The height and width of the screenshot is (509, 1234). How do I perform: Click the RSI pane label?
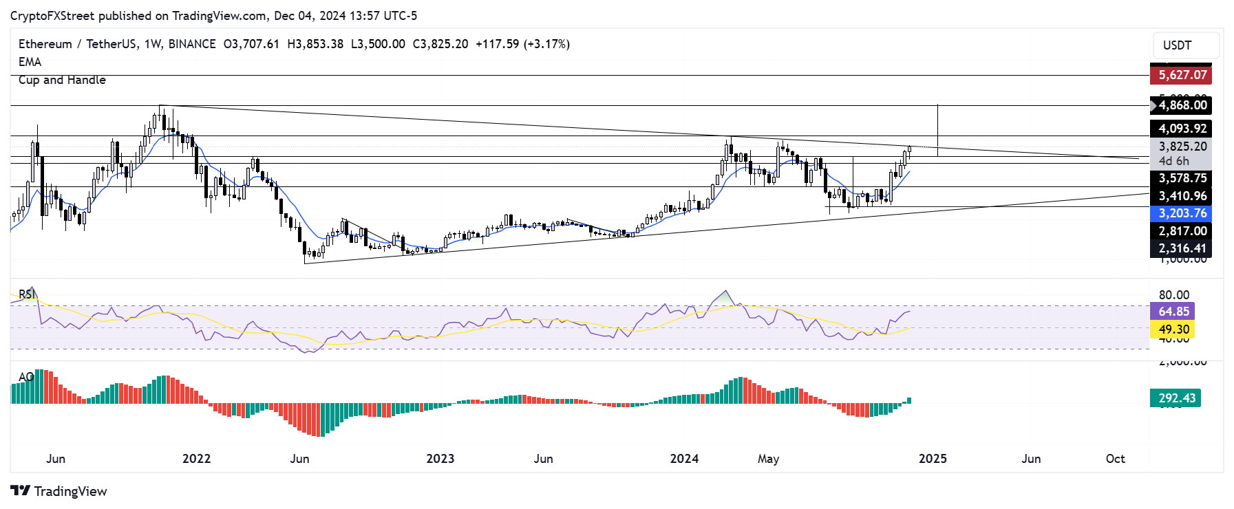pyautogui.click(x=26, y=294)
